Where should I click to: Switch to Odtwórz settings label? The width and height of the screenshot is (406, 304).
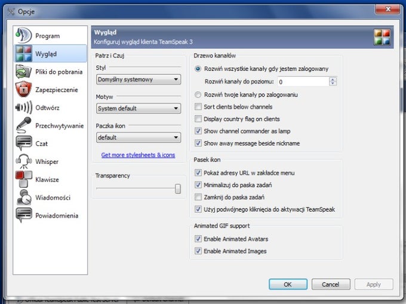click(47, 107)
